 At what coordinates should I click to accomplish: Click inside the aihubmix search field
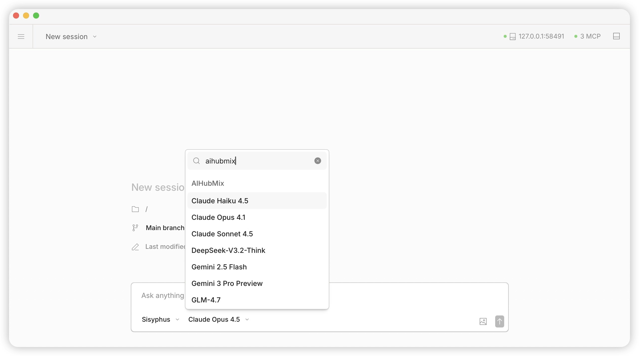[x=251, y=160]
